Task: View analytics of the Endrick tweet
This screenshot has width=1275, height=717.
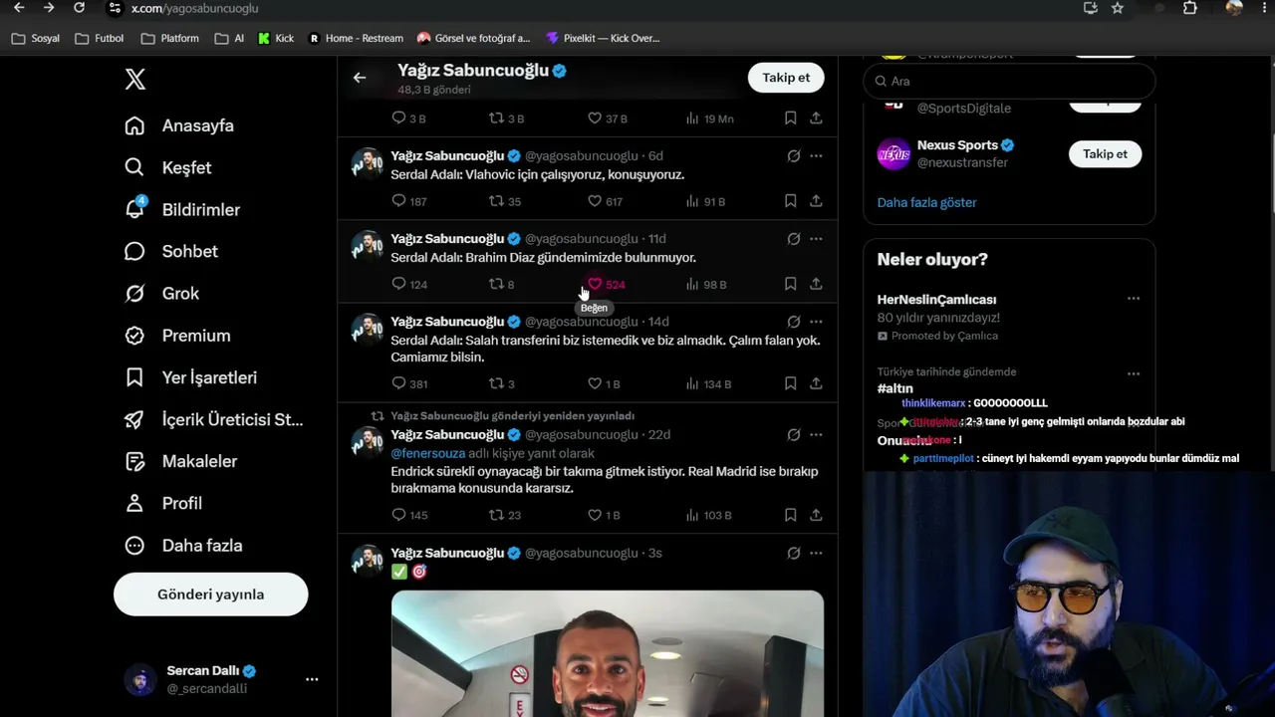Action: (708, 515)
